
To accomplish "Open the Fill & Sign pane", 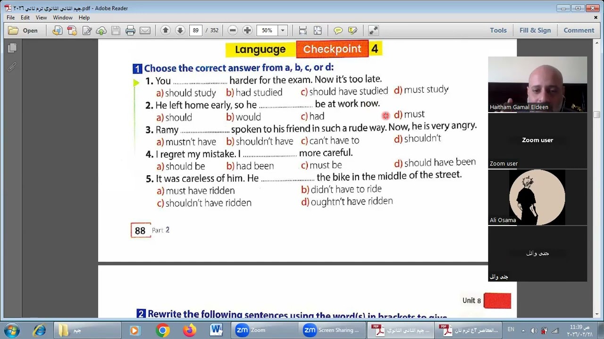I will [x=535, y=30].
